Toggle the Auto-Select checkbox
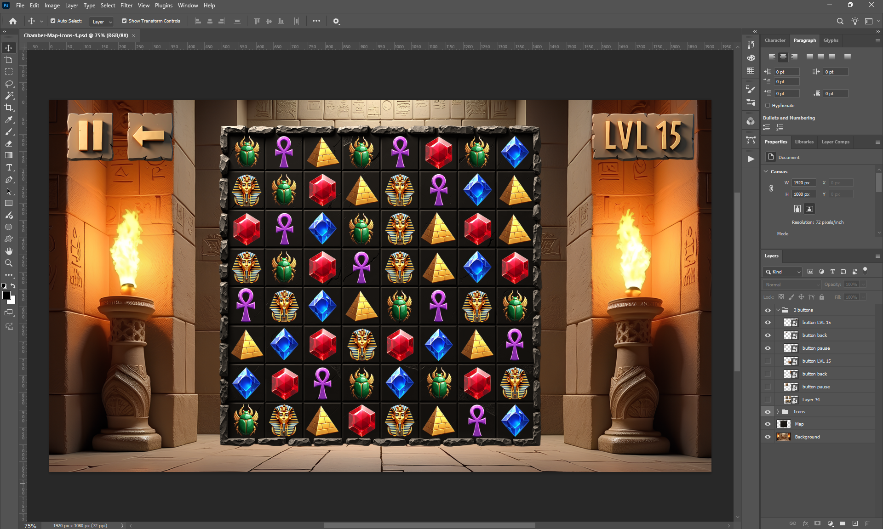The image size is (883, 529). pyautogui.click(x=53, y=21)
